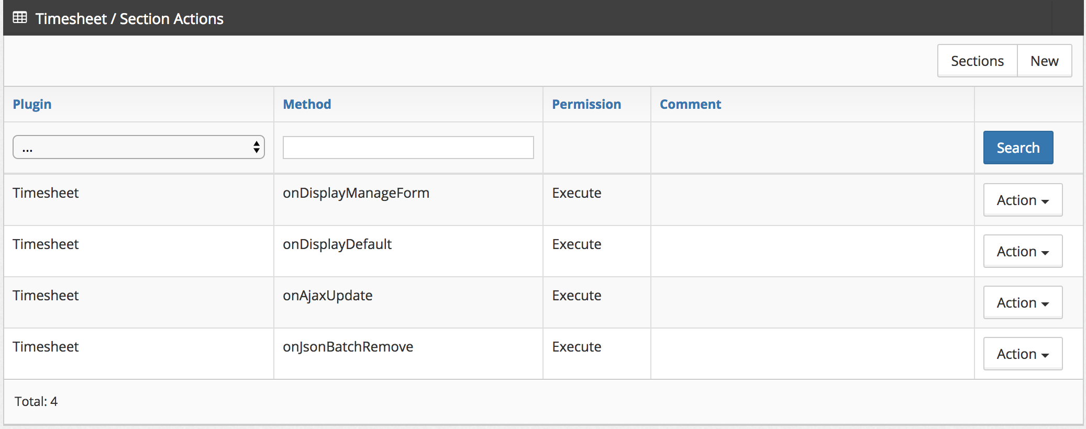Click the onAjaxUpdate method cell

pyautogui.click(x=328, y=296)
